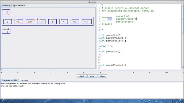
Task: Click the code editor scroll up arrow
Action: [x=183, y=5]
